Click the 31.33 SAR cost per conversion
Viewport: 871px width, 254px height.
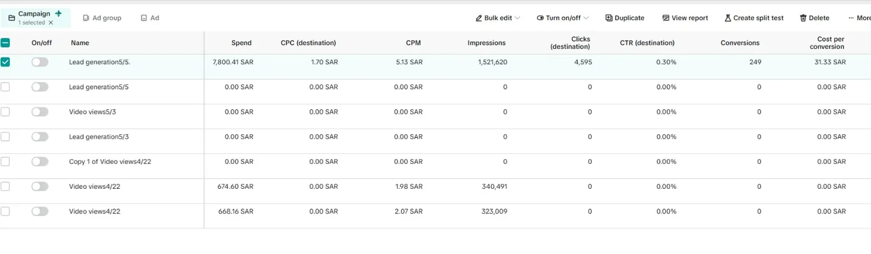(x=830, y=62)
